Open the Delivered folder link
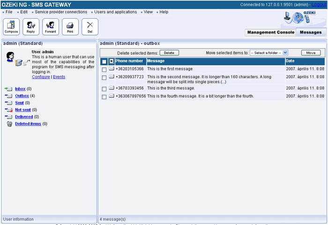Image resolution: width=328 pixels, height=225 pixels. pyautogui.click(x=24, y=117)
